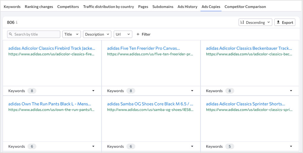Open the own-the-run-pants URL link

pyautogui.click(x=51, y=110)
